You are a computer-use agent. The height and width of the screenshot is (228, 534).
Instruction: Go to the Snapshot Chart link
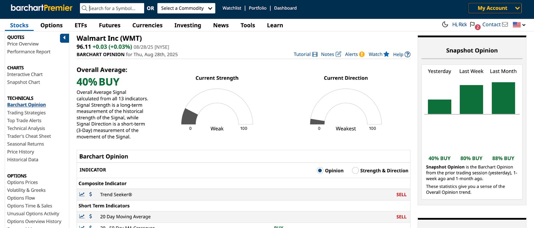tap(24, 82)
